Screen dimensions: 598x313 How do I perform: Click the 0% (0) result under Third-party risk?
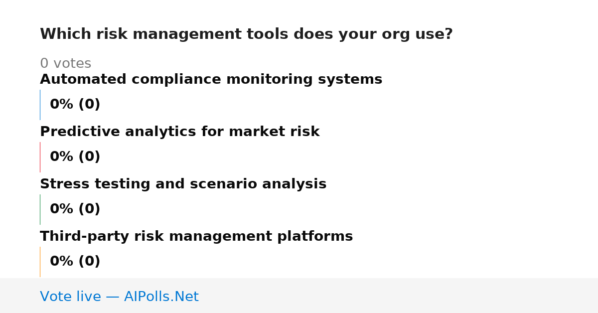coord(75,262)
